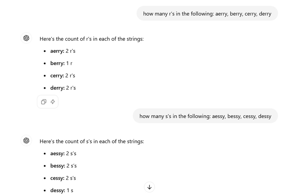Click the bullet point before "aerry"
Screen dimensions: 305x194
click(x=45, y=51)
